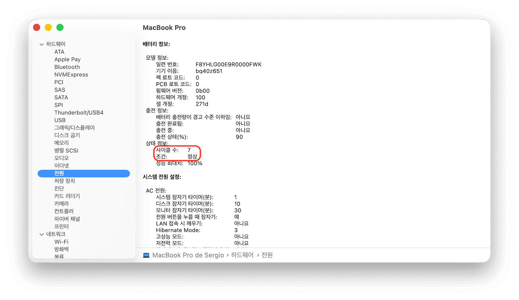This screenshot has height=300, width=519.
Task: Click cell revision value 271d
Action: click(202, 104)
